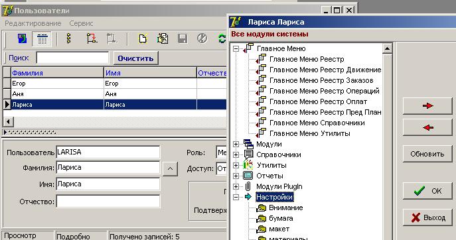The width and height of the screenshot is (456, 240).
Task: Click the Поиск search input field
Action: [x=73, y=58]
